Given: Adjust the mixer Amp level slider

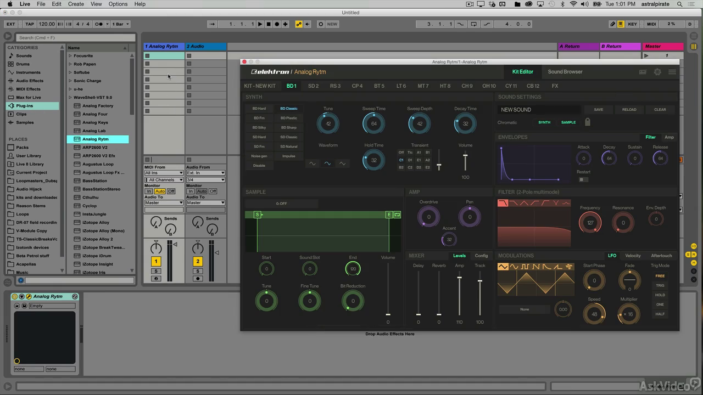Looking at the screenshot, I should (x=460, y=278).
